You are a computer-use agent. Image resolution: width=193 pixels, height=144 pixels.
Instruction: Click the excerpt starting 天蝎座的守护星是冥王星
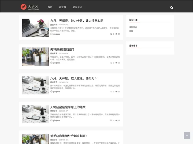[x=85, y=115]
